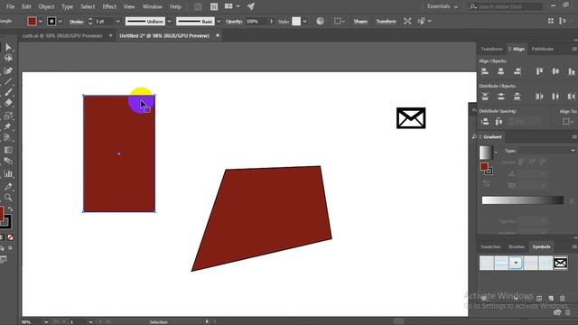Select the envelope symbol thumbnail in Symbols panel

(x=560, y=263)
